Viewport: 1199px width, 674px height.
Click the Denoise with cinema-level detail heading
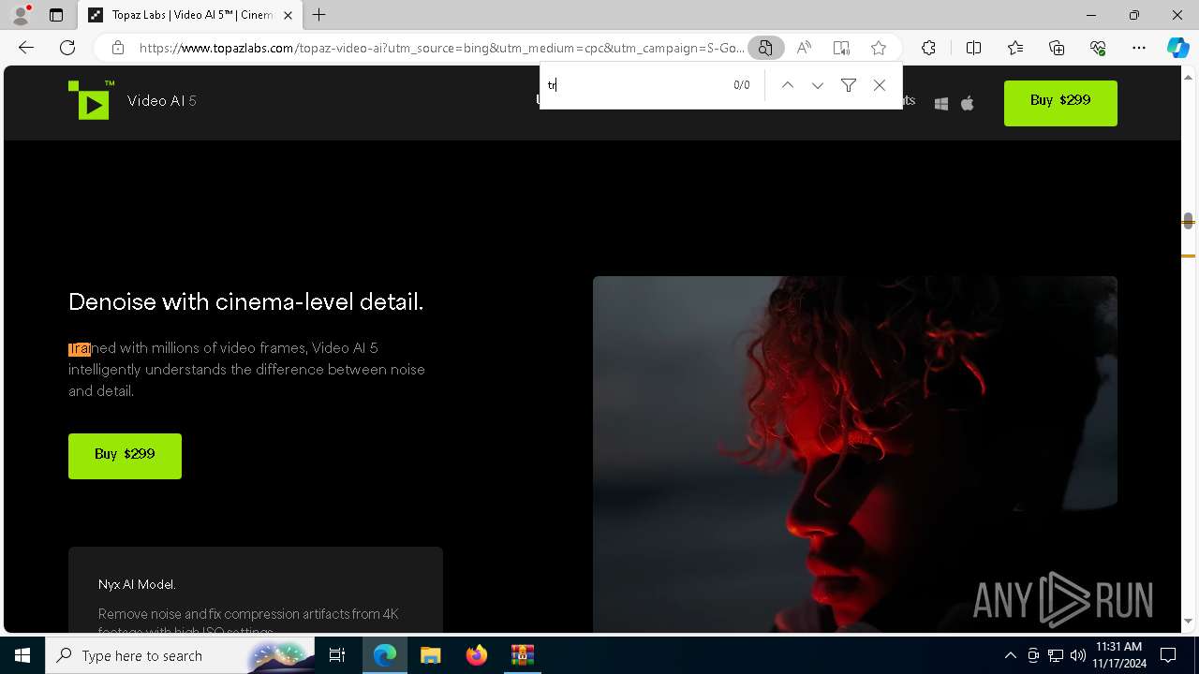click(x=245, y=301)
